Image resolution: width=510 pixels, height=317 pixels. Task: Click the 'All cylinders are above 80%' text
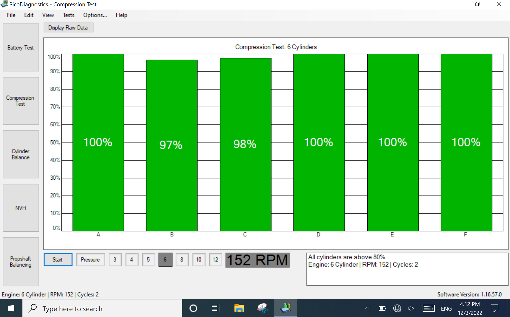tap(346, 257)
